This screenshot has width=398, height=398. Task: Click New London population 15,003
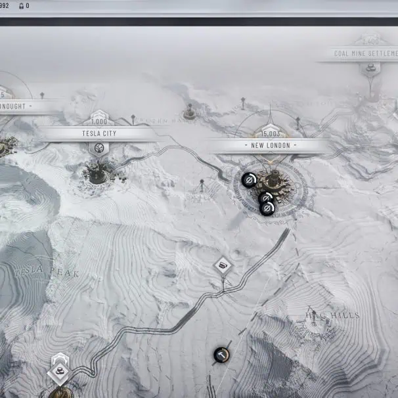tap(271, 134)
